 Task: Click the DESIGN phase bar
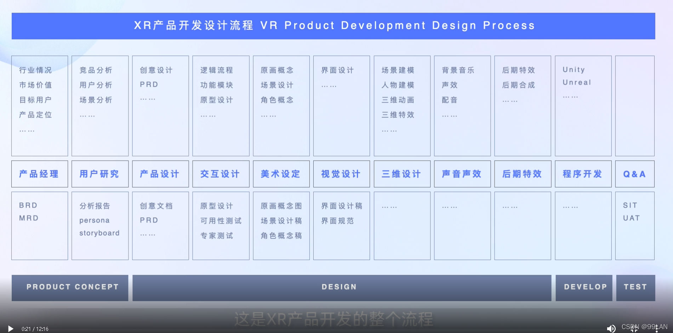pos(342,288)
